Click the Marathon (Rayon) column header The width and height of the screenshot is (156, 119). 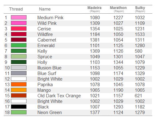coord(118,9)
